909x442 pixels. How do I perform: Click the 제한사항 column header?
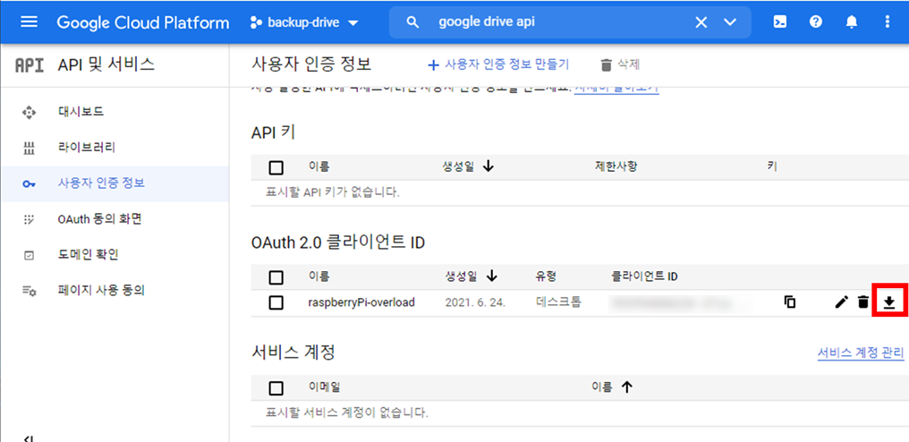click(616, 167)
